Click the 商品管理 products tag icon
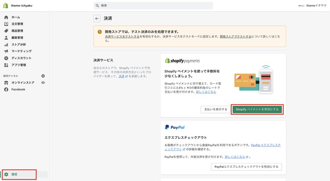Viewport: 330px width, 181px height. [x=6, y=31]
